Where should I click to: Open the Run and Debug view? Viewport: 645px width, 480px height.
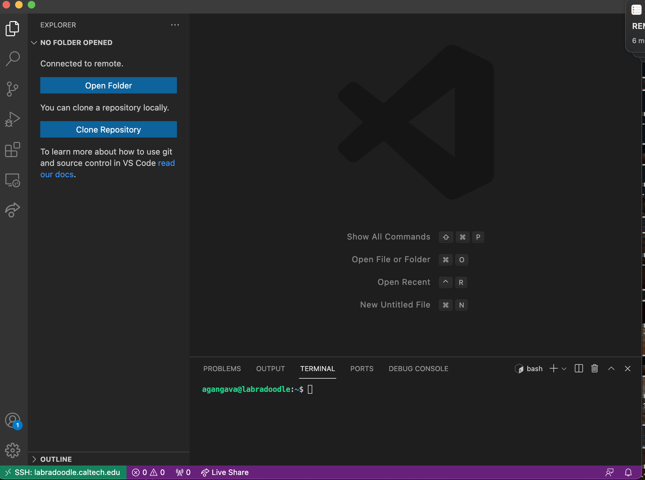(x=13, y=119)
